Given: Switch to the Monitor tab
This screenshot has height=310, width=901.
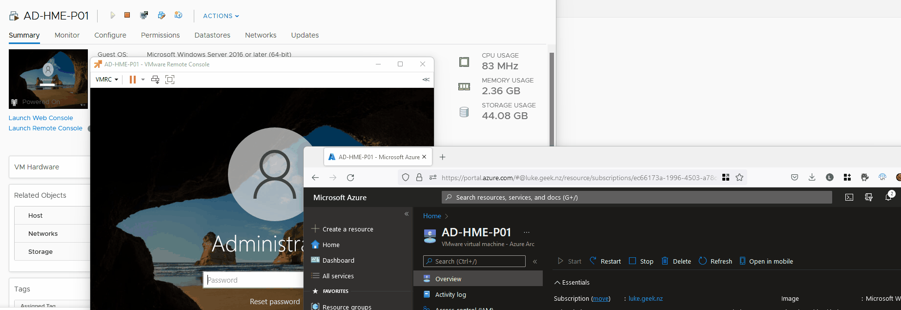Looking at the screenshot, I should (67, 35).
